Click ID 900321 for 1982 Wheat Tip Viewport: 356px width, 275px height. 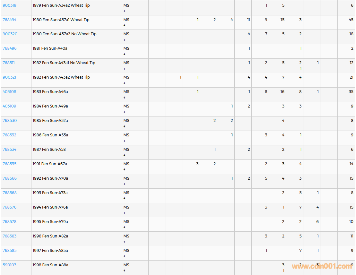[9, 77]
